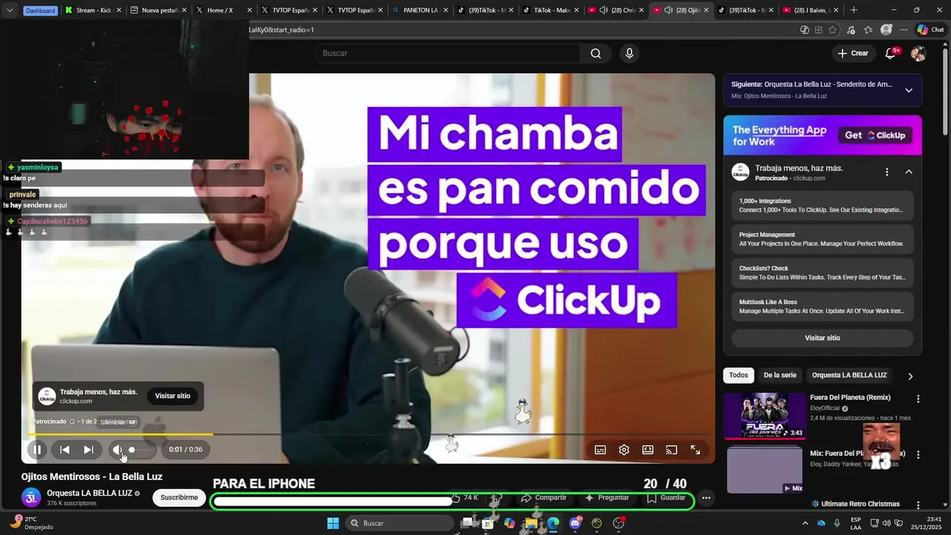Open a new browser tab plus button
The image size is (951, 535).
click(x=854, y=10)
